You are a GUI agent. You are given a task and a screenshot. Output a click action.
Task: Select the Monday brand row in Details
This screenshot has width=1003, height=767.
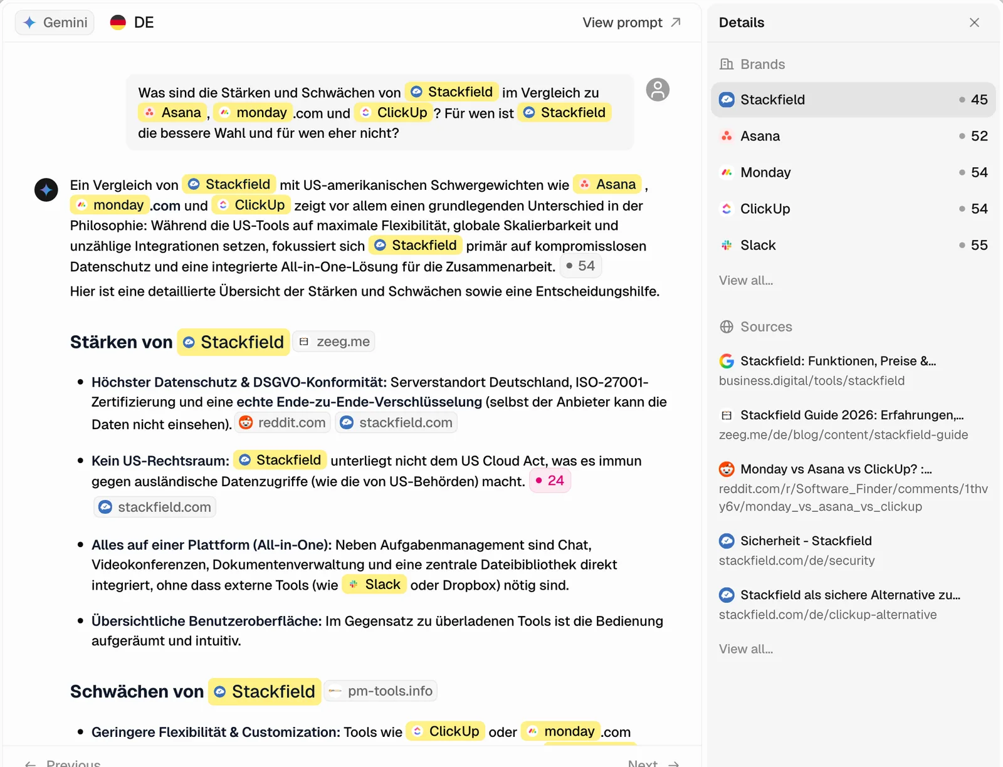pyautogui.click(x=853, y=172)
